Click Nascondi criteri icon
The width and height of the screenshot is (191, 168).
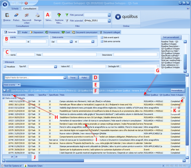[x=27, y=15]
